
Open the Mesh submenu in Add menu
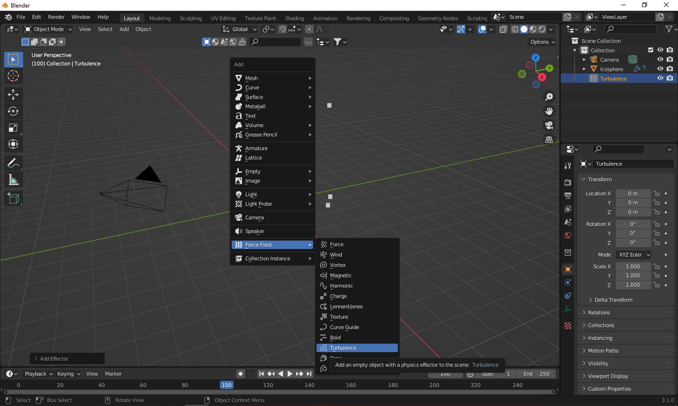coord(273,78)
